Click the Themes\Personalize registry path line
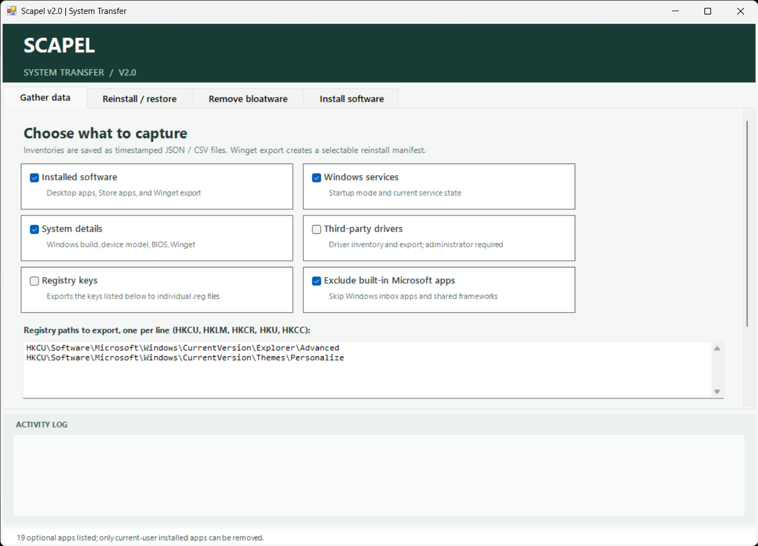The image size is (758, 546). tap(185, 358)
